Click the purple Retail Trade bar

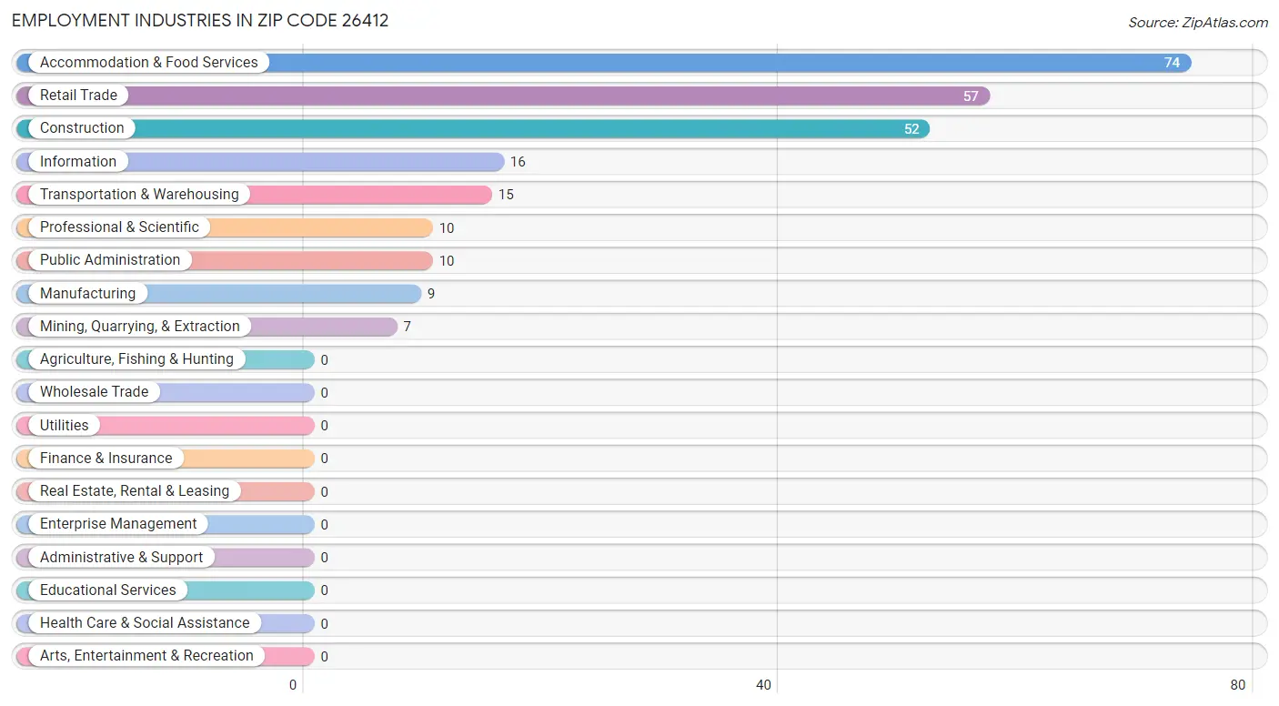[x=503, y=96]
